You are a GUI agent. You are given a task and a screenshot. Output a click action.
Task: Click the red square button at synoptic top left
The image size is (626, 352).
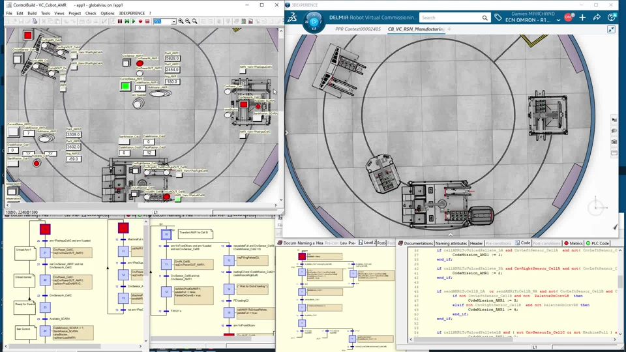coord(27,35)
